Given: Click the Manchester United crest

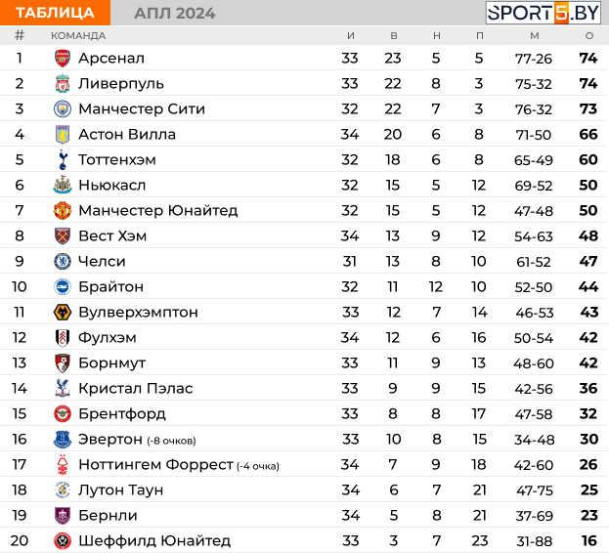Looking at the screenshot, I should point(63,210).
